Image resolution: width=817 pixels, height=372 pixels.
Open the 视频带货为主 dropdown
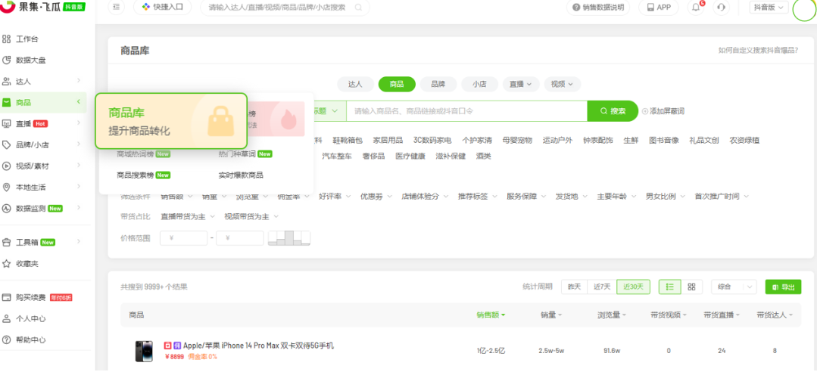tap(251, 216)
